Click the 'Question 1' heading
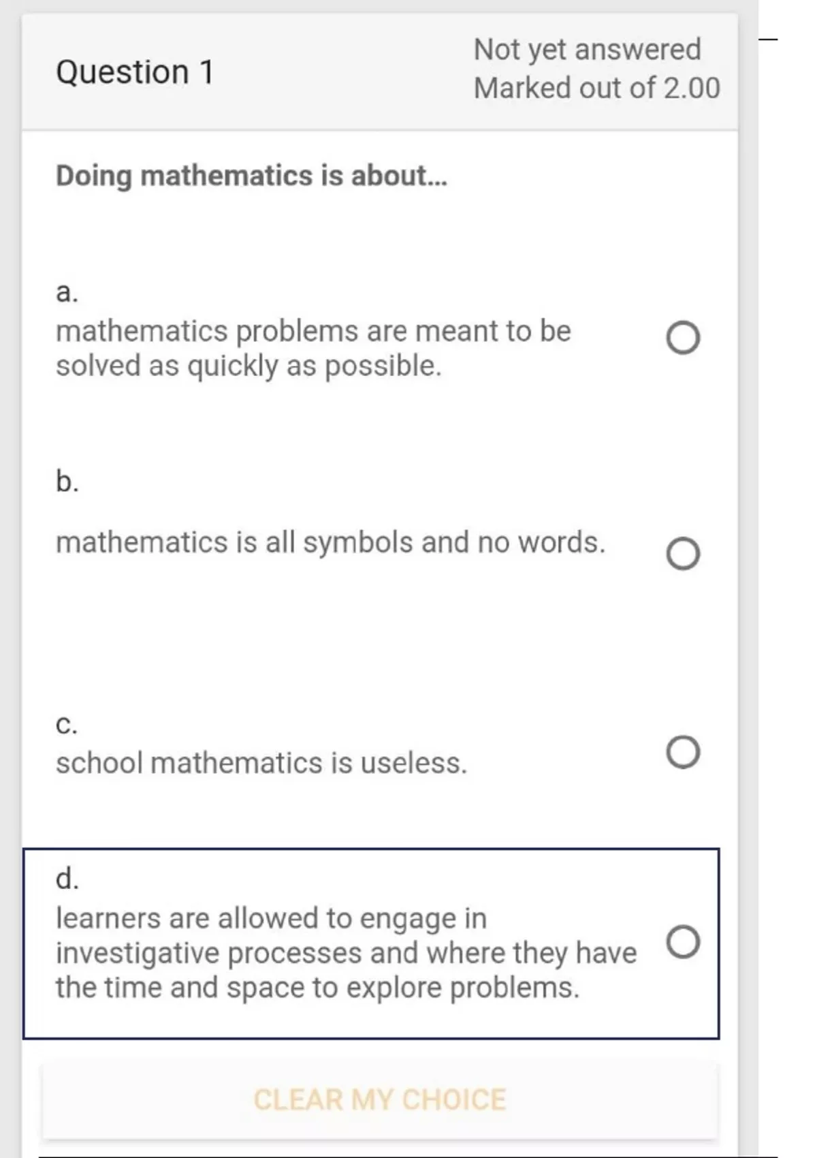817x1158 pixels. (x=135, y=72)
